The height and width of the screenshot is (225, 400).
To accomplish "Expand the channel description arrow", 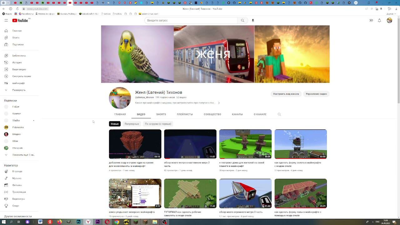I will tap(219, 103).
